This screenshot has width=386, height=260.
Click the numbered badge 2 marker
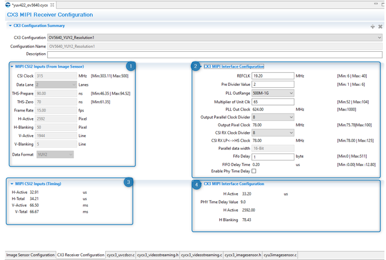[x=195, y=66]
